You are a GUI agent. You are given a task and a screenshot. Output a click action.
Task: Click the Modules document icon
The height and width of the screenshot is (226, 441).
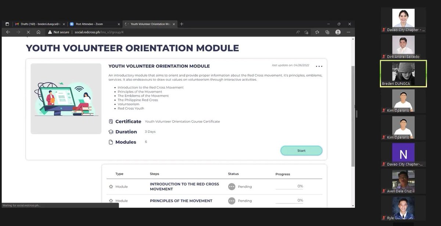111,142
